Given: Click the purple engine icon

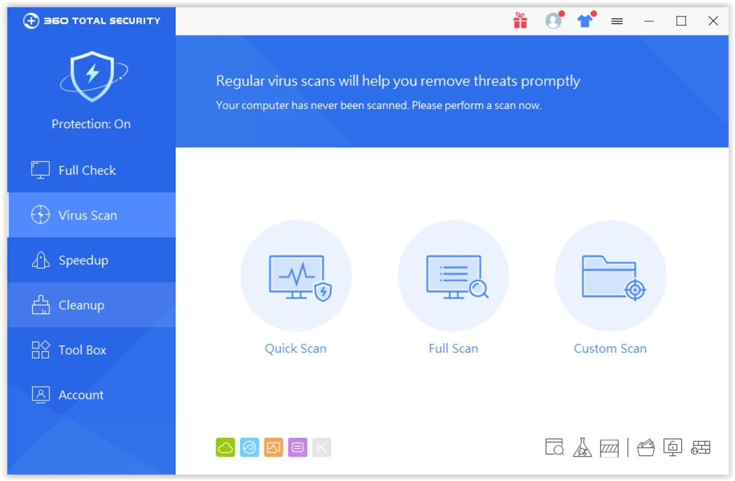Looking at the screenshot, I should (x=297, y=447).
